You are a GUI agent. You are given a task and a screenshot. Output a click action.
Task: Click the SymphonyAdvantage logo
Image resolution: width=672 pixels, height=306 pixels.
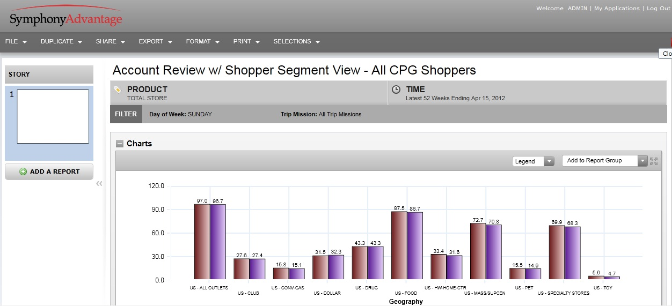tap(65, 19)
